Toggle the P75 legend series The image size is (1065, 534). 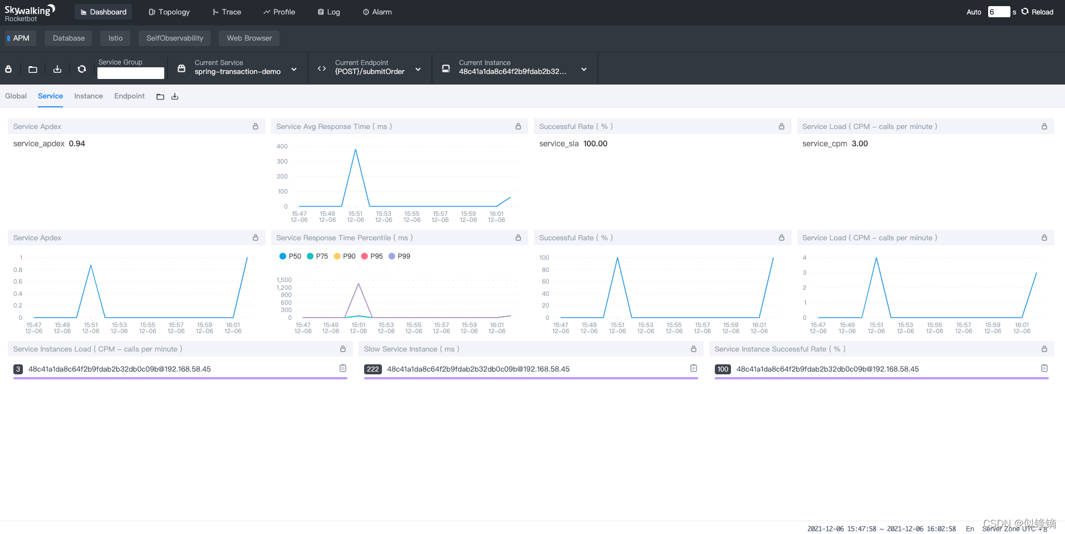(317, 256)
